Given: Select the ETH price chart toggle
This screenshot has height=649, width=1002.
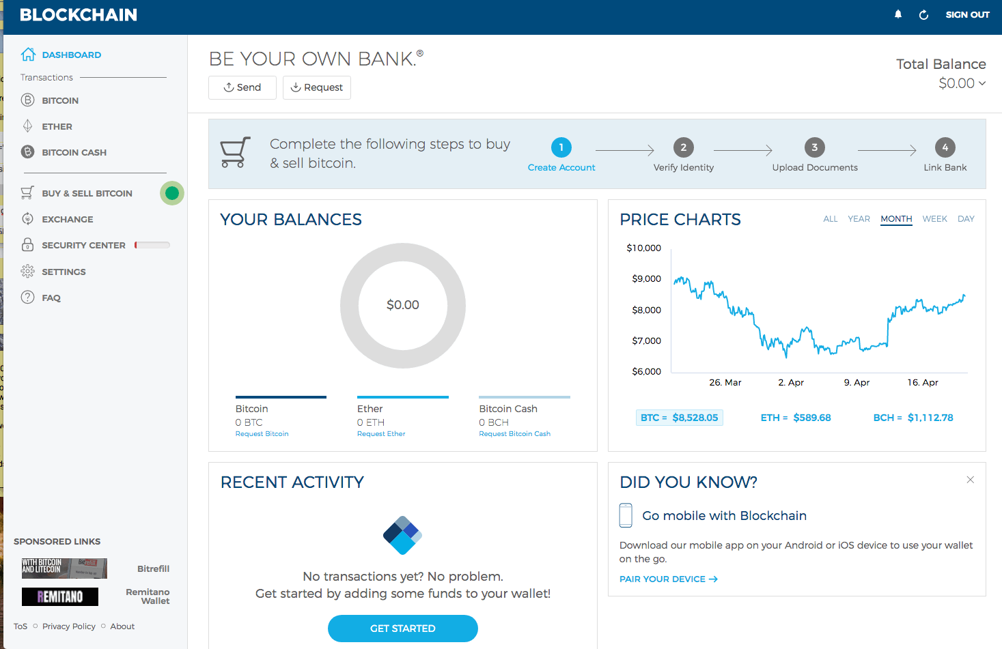Looking at the screenshot, I should [796, 418].
